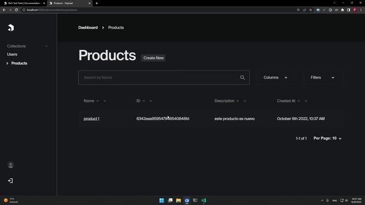
Task: Collapse the Collections group in the sidebar
Action: click(x=46, y=46)
